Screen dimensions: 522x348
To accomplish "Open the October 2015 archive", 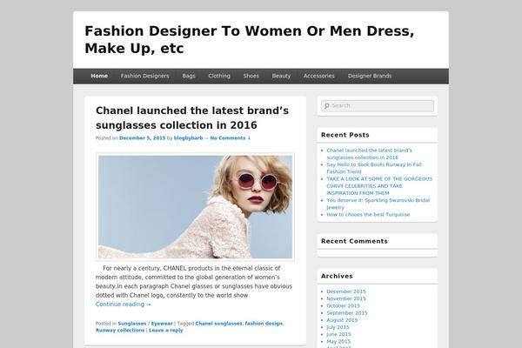I will (344, 305).
